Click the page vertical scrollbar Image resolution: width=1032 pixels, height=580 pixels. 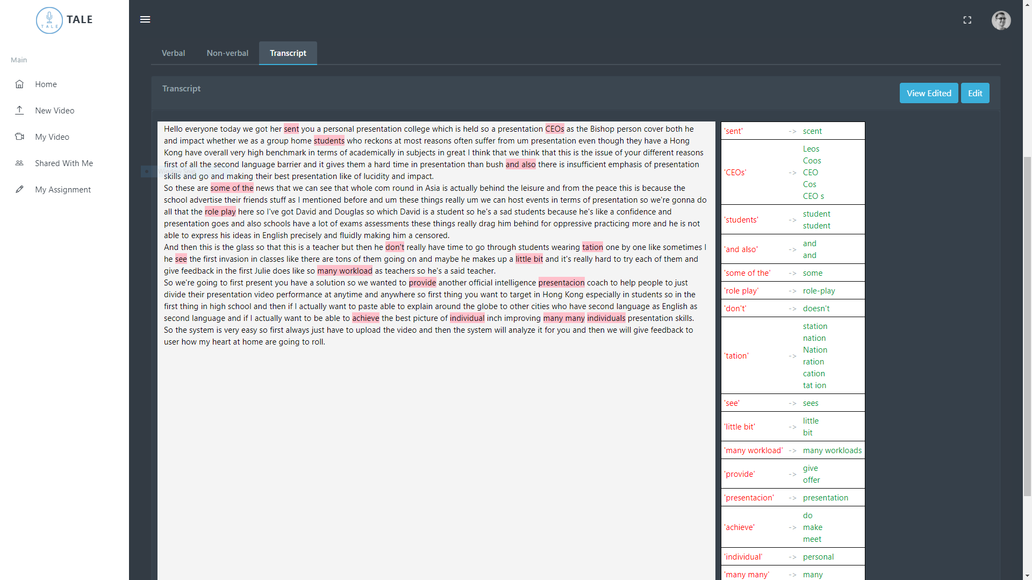(1027, 323)
